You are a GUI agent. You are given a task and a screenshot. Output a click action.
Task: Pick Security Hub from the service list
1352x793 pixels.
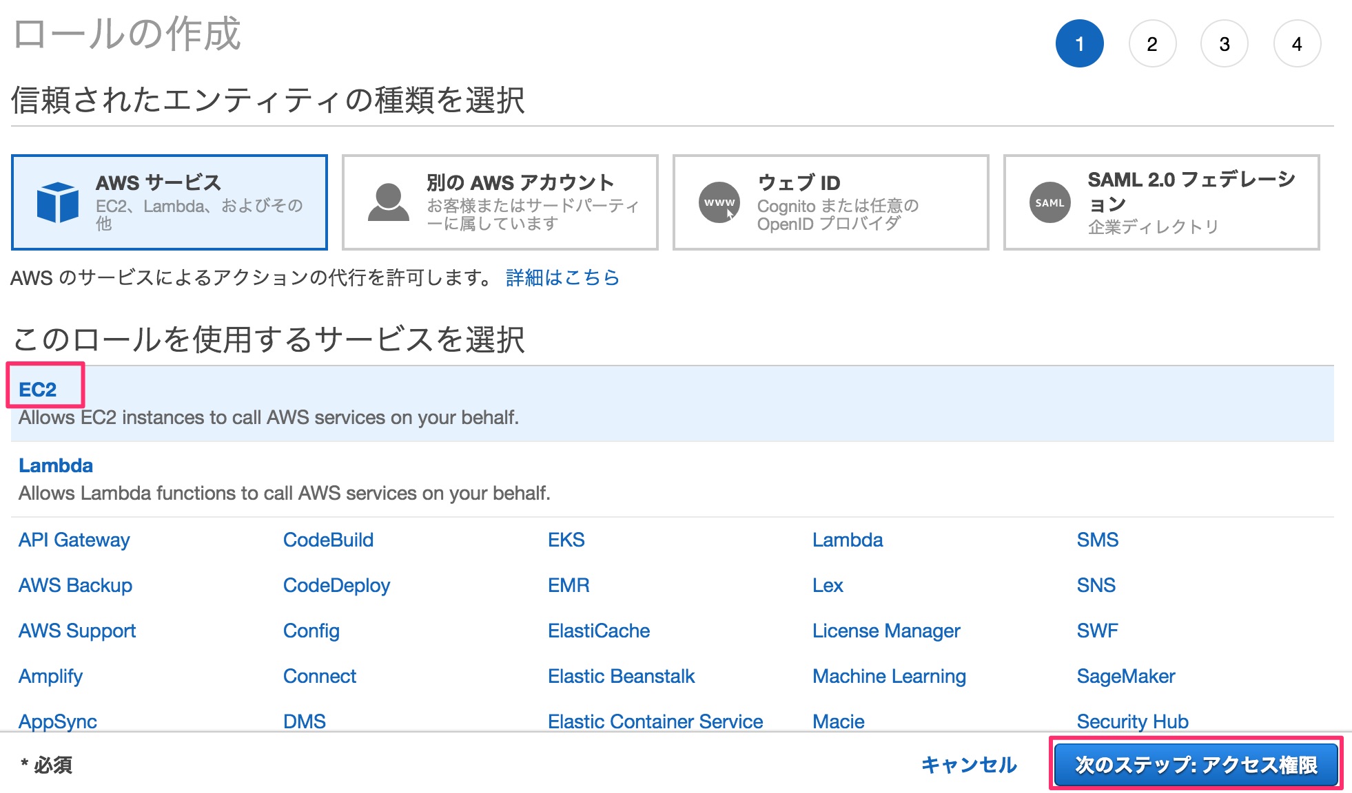(1131, 721)
